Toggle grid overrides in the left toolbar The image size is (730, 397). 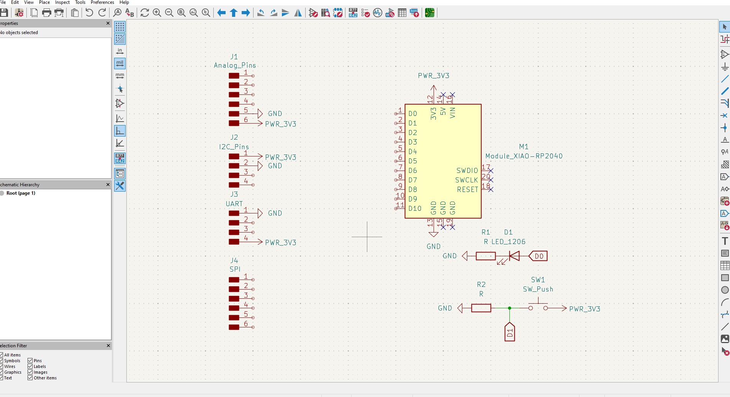[120, 39]
